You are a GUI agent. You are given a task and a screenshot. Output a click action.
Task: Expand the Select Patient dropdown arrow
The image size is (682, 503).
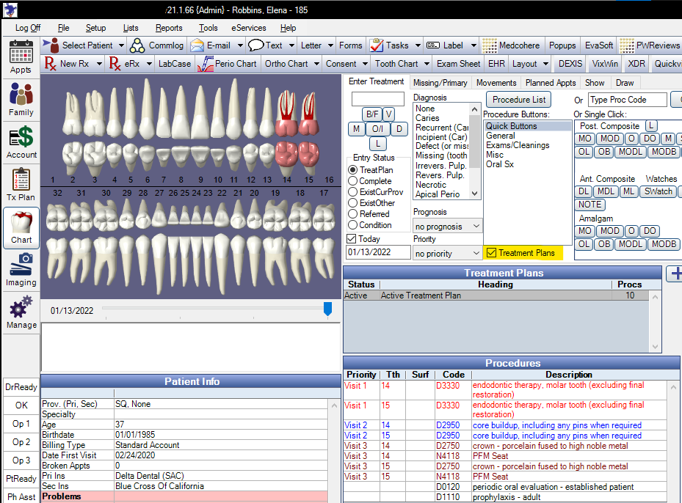(x=121, y=45)
